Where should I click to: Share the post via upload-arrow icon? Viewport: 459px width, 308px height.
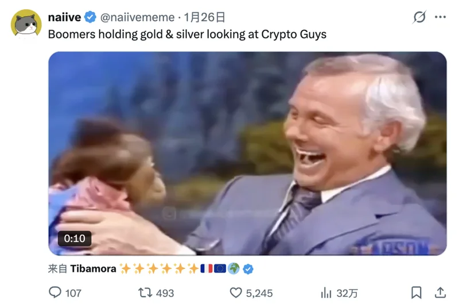pos(440,292)
